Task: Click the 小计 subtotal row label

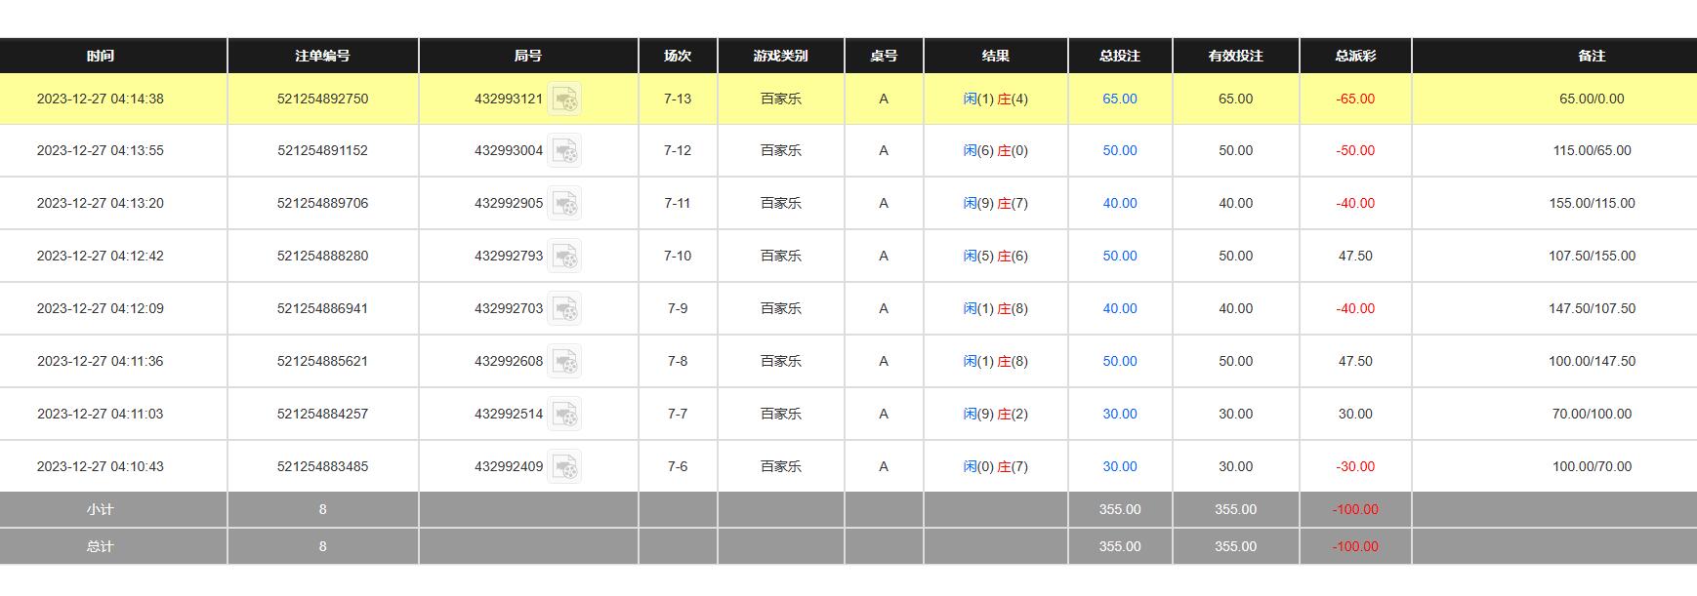Action: (x=100, y=509)
